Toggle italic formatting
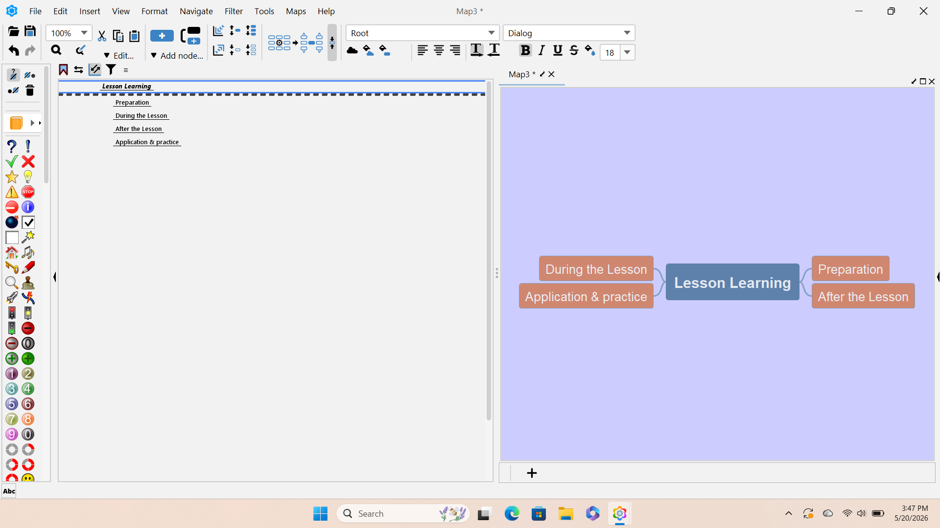 point(541,50)
